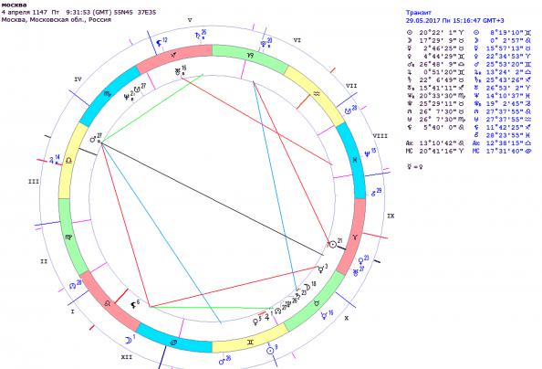Click the transit Moon crescent at 1 Leo
542x369 pixels.
pos(129,341)
